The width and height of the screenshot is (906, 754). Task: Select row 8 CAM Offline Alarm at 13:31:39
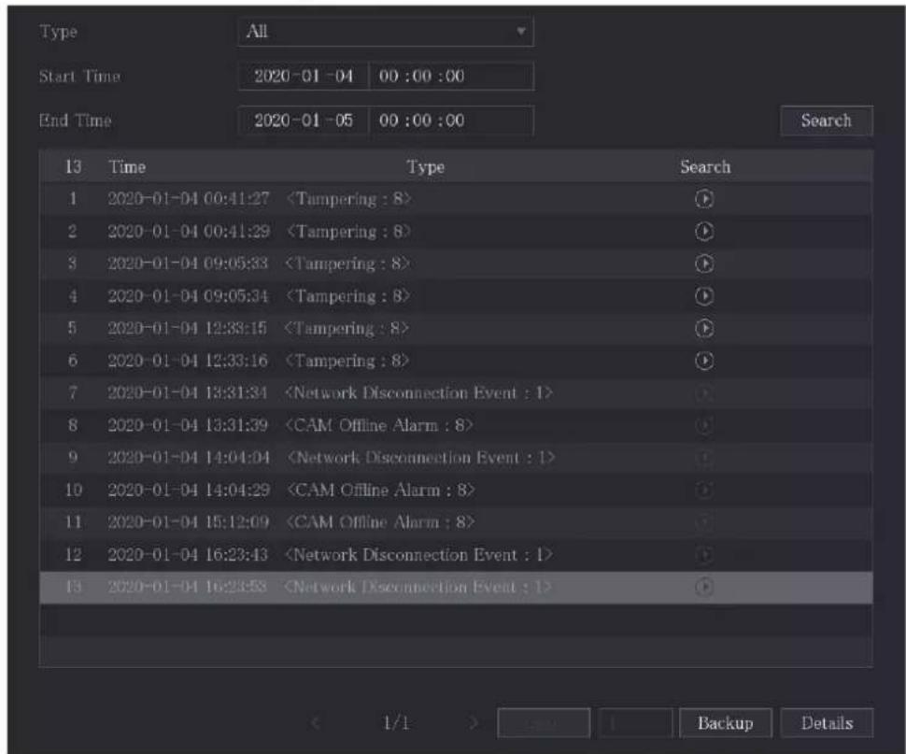[x=456, y=425]
